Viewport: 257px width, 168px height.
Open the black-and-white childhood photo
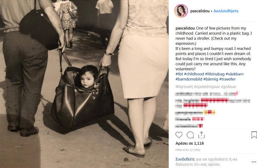coord(84,84)
